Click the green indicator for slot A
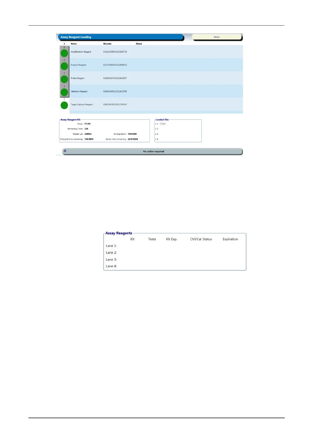This screenshot has width=314, height=444. pos(64,53)
